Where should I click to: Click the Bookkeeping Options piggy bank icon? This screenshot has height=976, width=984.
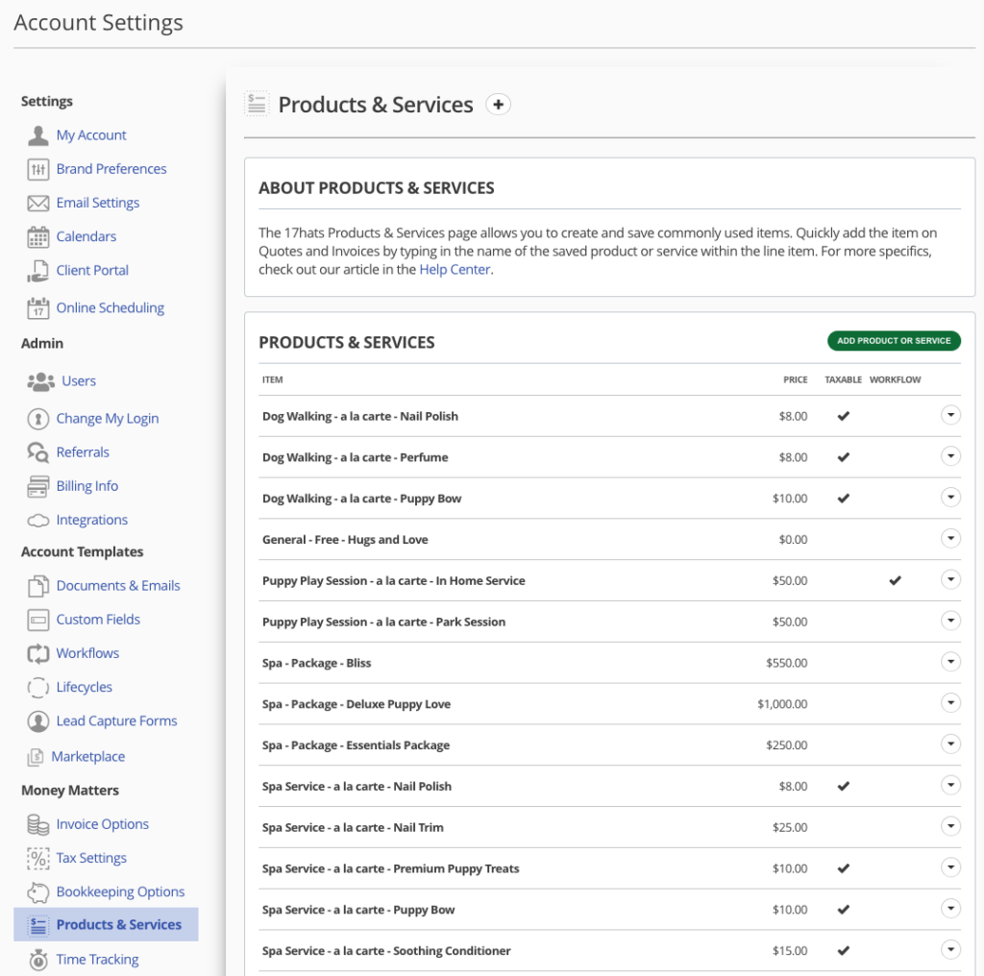38,891
